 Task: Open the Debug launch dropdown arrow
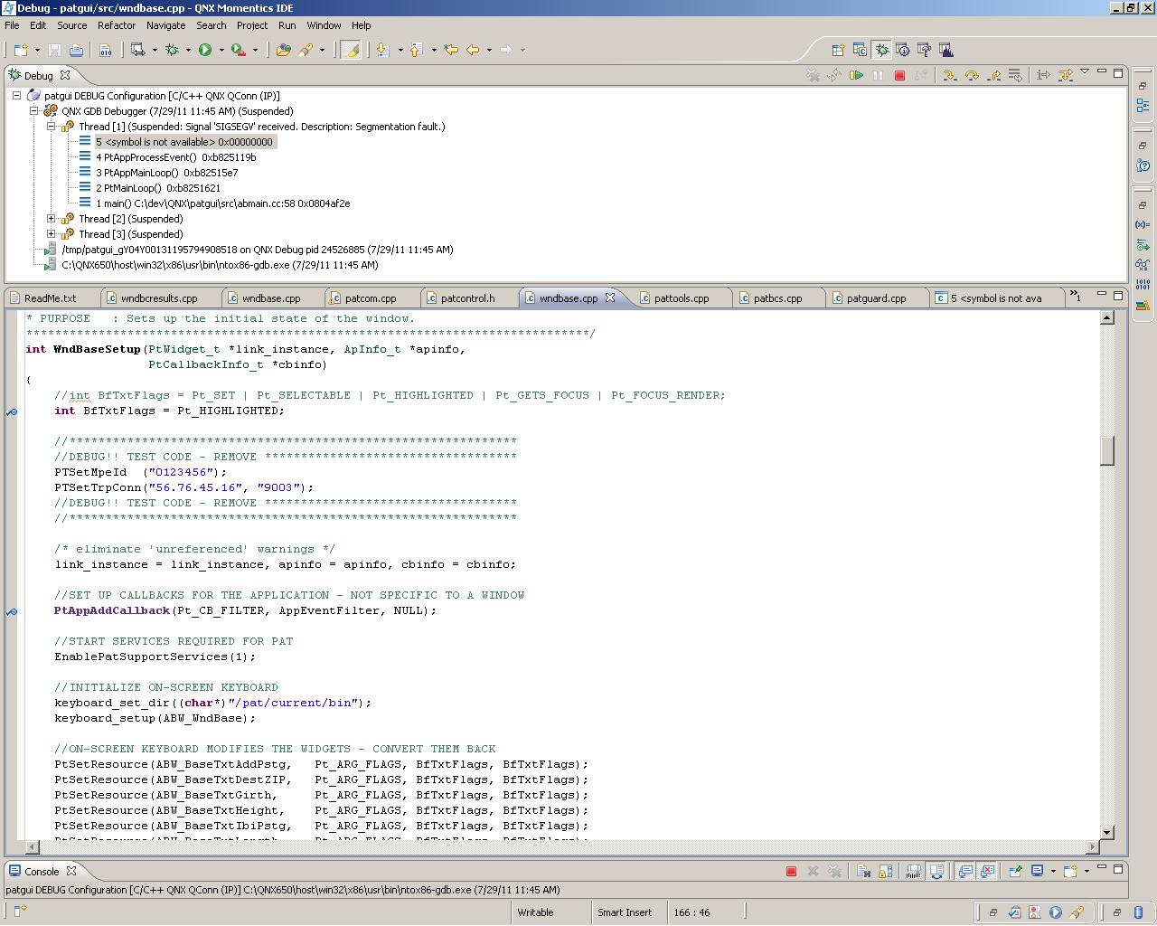pos(188,51)
